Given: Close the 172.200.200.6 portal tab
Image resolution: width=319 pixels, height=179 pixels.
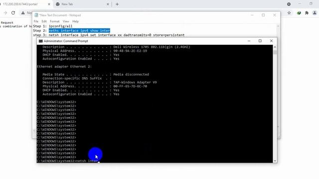Looking at the screenshot, I should pos(49,4).
